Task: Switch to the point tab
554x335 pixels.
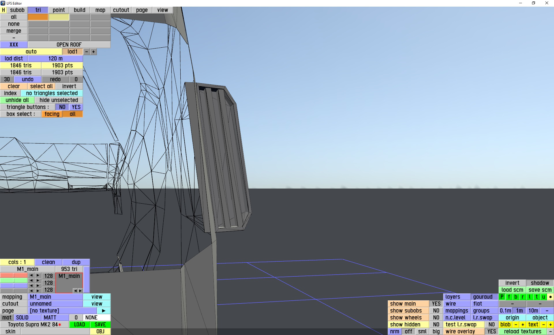Action: (59, 10)
